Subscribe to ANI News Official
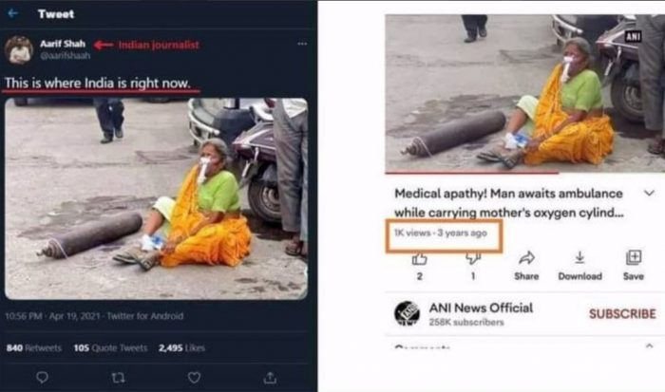The width and height of the screenshot is (665, 392). (622, 313)
